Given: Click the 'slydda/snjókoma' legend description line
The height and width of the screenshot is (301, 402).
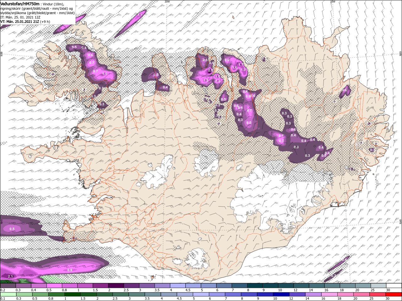Looking at the screenshot, I should 37,13.
